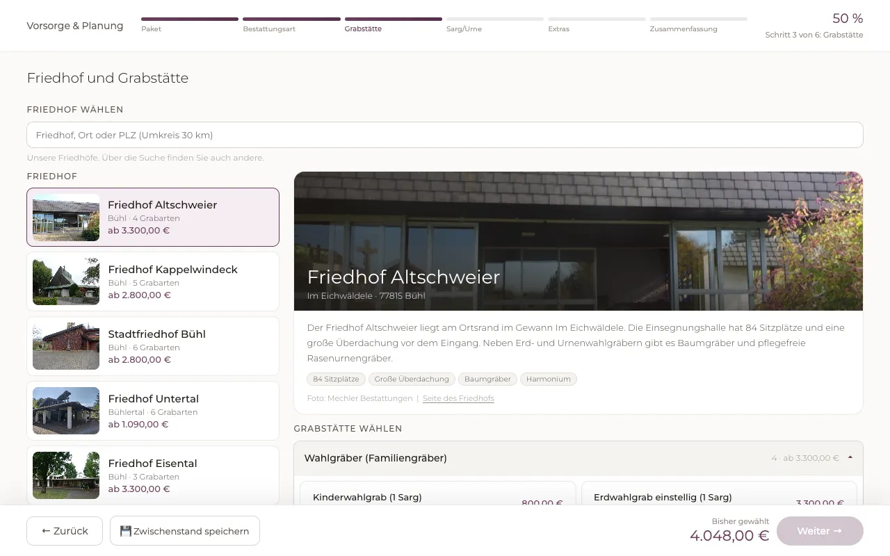Click the "4 · ab 3.300,00 €" accordion summary
The height and width of the screenshot is (556, 890).
(805, 458)
